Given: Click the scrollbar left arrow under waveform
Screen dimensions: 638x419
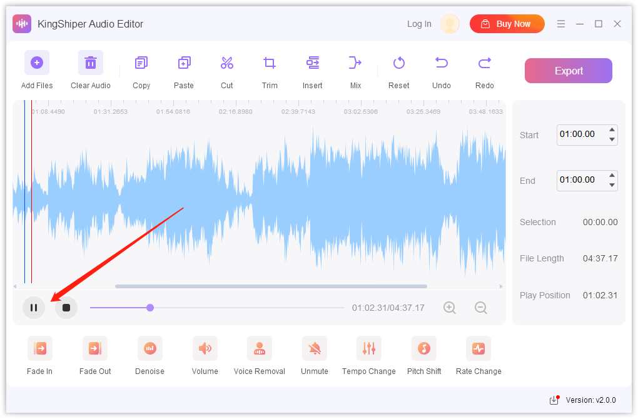Looking at the screenshot, I should click(15, 286).
